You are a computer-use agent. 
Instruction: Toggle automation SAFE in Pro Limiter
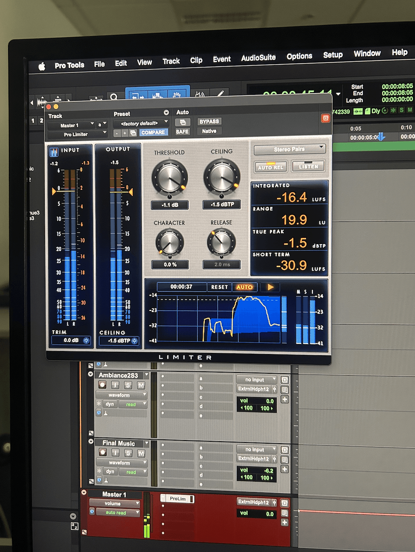pos(182,131)
